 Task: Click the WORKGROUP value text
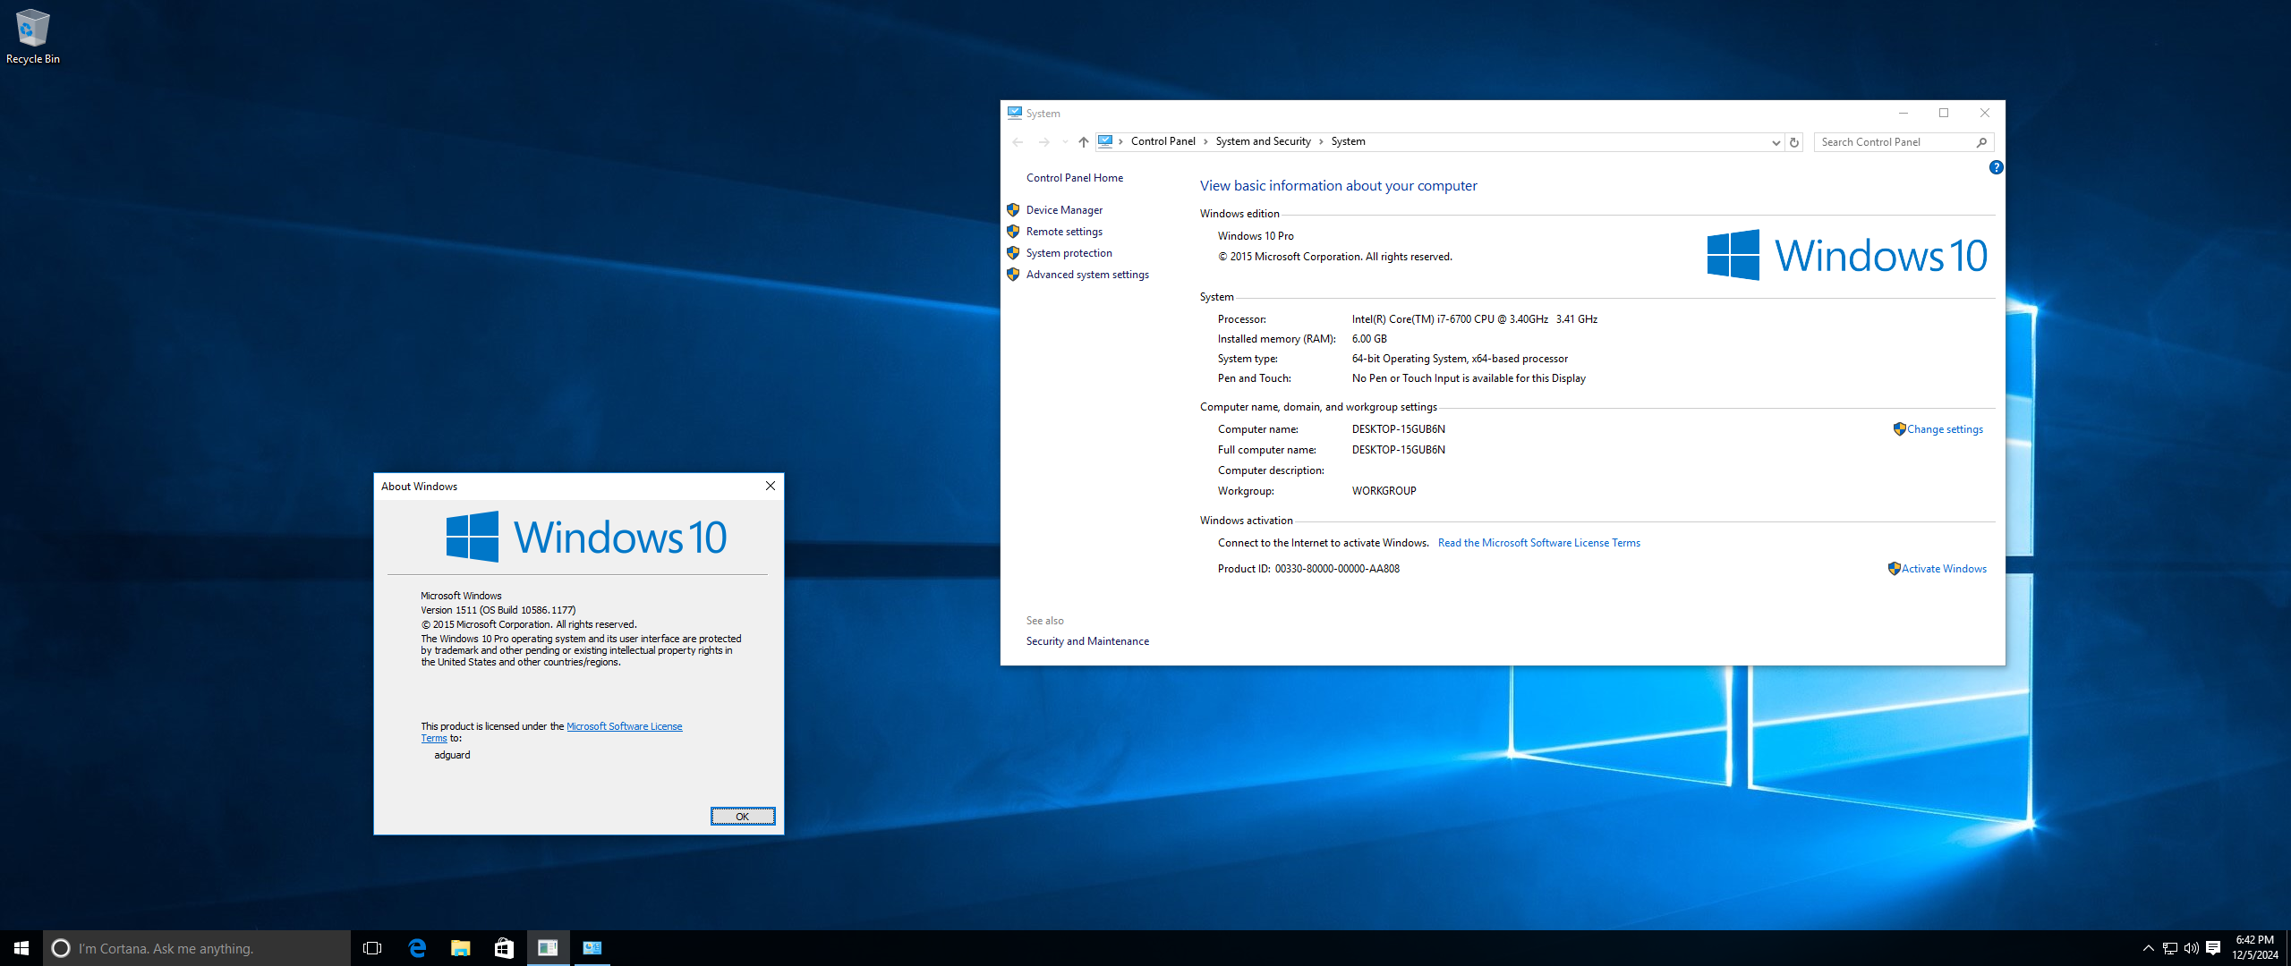[1384, 491]
